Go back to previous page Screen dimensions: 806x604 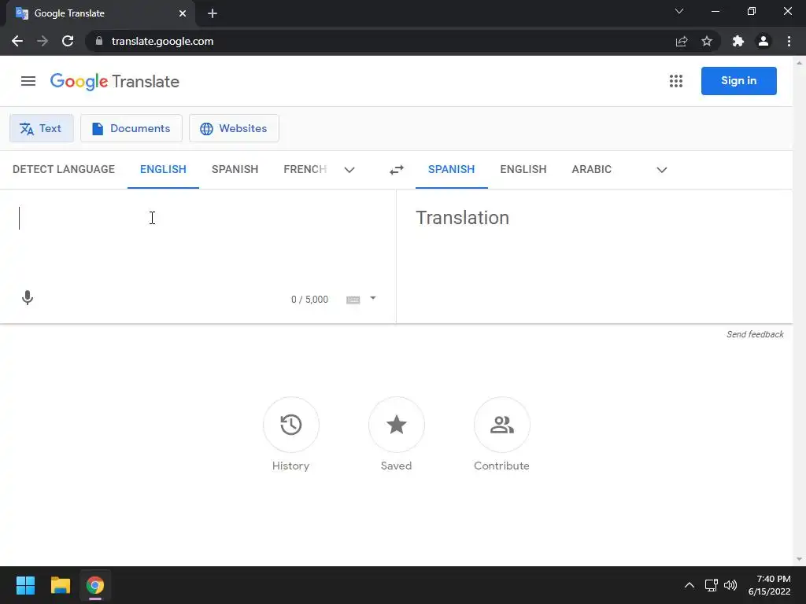[17, 41]
